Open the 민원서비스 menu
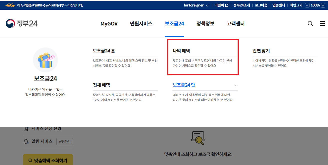 point(141,24)
